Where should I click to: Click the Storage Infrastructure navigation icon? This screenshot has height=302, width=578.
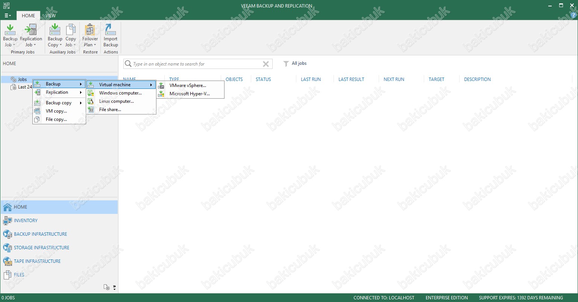(x=8, y=248)
